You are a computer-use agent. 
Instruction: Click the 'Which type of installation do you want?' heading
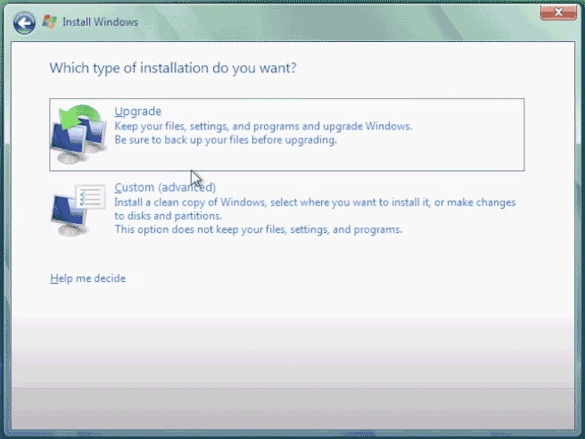point(172,67)
